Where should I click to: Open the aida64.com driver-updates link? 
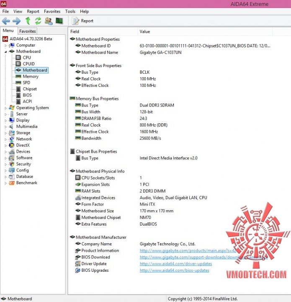(x=176, y=264)
